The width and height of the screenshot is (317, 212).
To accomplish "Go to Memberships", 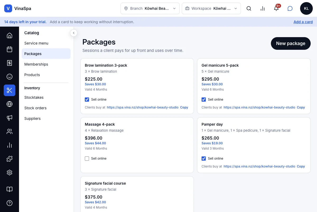I will pyautogui.click(x=46, y=64).
